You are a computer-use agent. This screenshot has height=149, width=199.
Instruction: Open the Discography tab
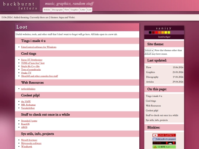[57, 10]
